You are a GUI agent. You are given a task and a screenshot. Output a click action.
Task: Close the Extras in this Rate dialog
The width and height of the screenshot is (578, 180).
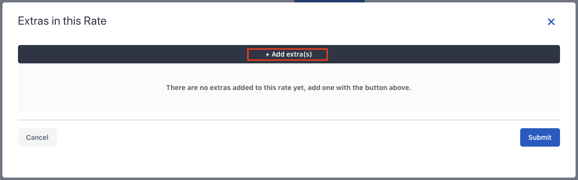coord(551,22)
